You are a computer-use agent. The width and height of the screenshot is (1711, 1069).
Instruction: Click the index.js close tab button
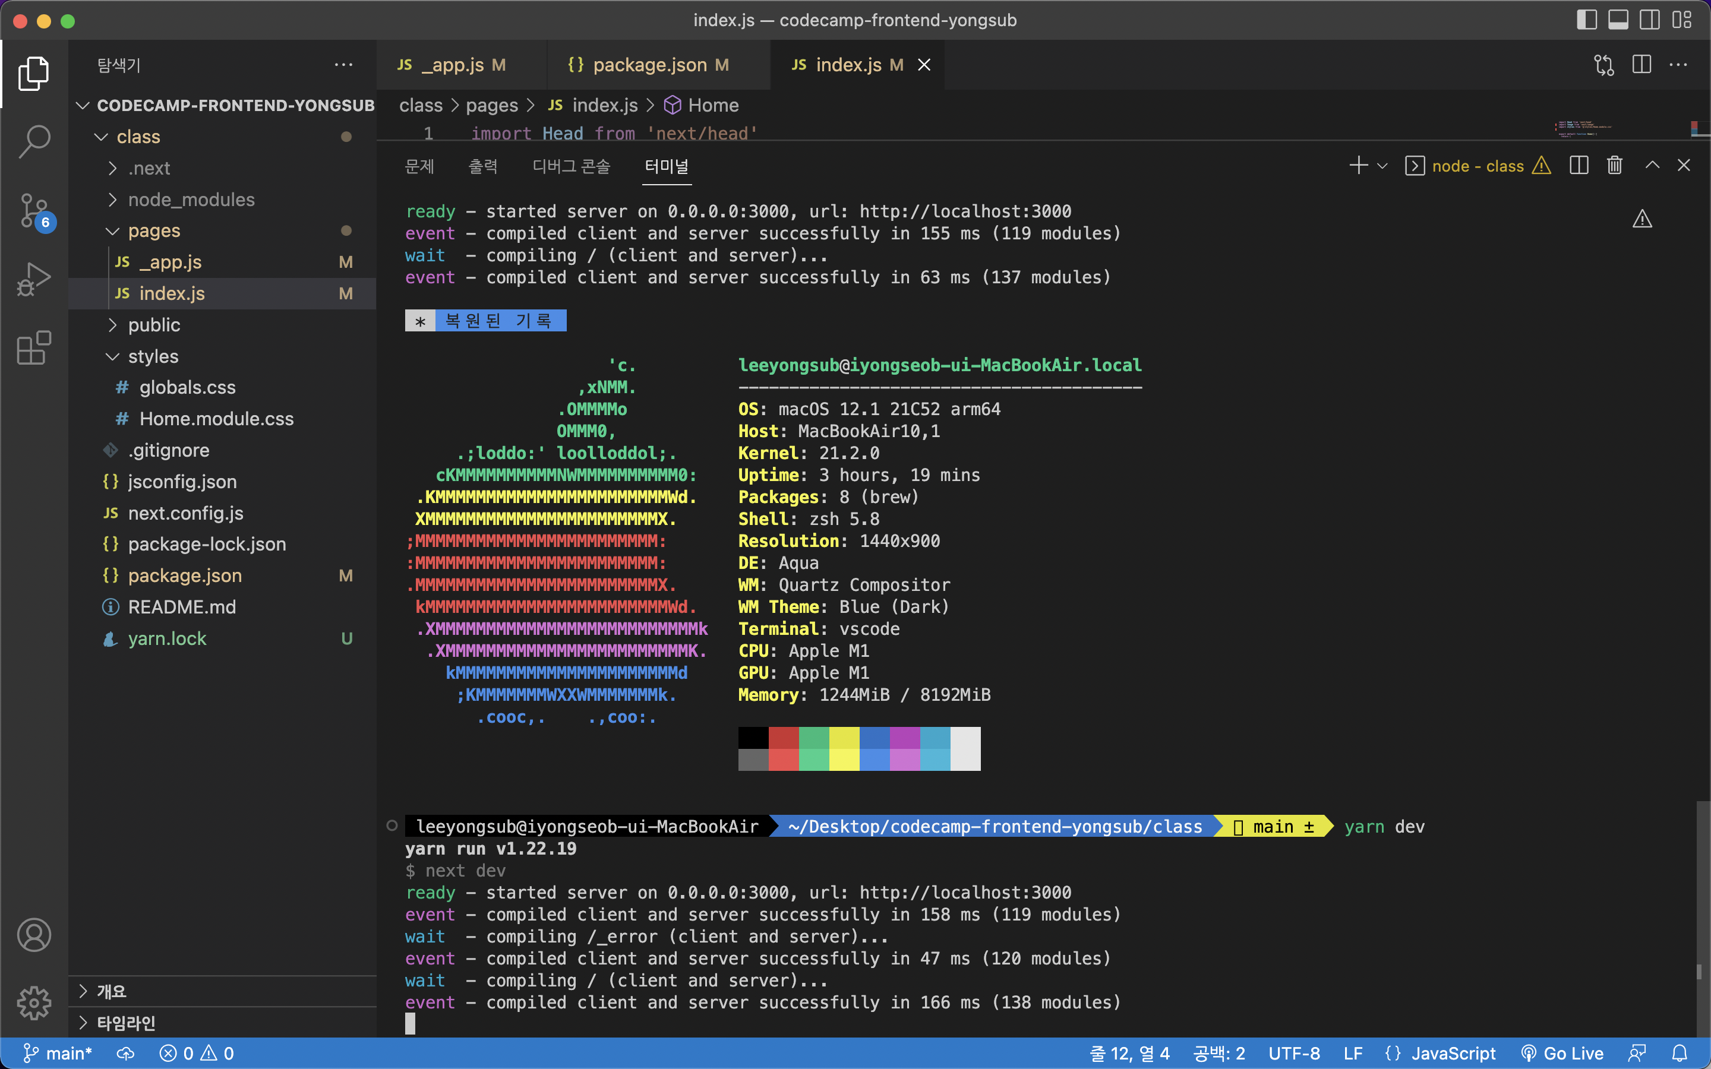(x=927, y=64)
